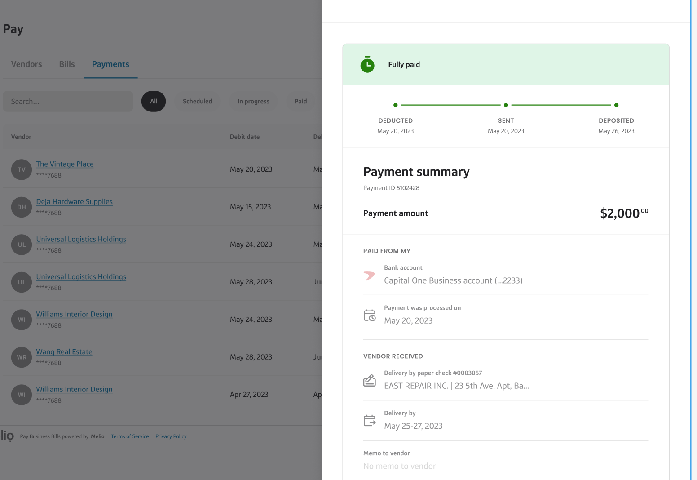Open Universal Logistics Holdings payment details
The width and height of the screenshot is (697, 480).
81,239
